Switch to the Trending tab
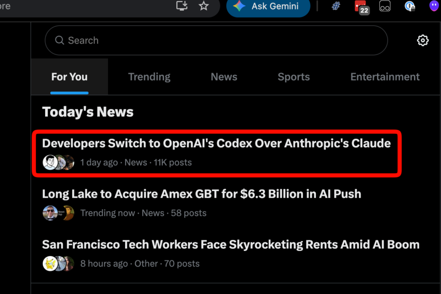The width and height of the screenshot is (441, 294). click(x=149, y=77)
